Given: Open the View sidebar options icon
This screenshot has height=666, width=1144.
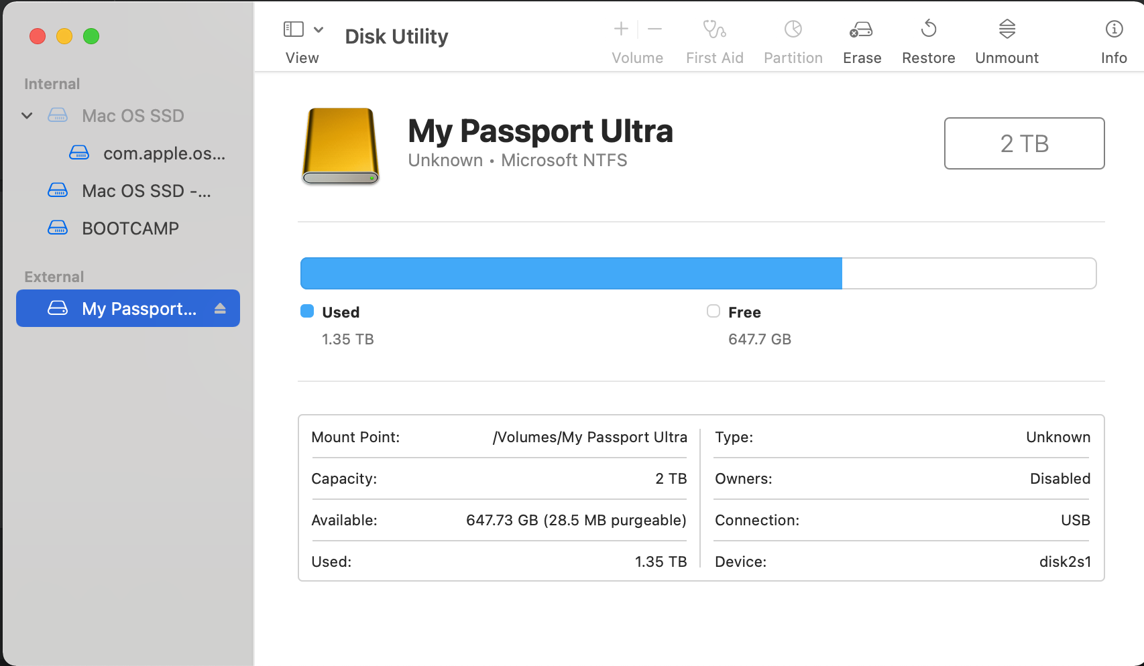Looking at the screenshot, I should (x=294, y=29).
